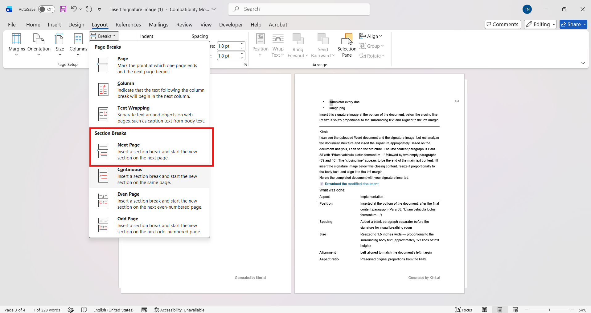591x313 pixels.
Task: Open the Word app icon menu
Action: click(x=9, y=9)
